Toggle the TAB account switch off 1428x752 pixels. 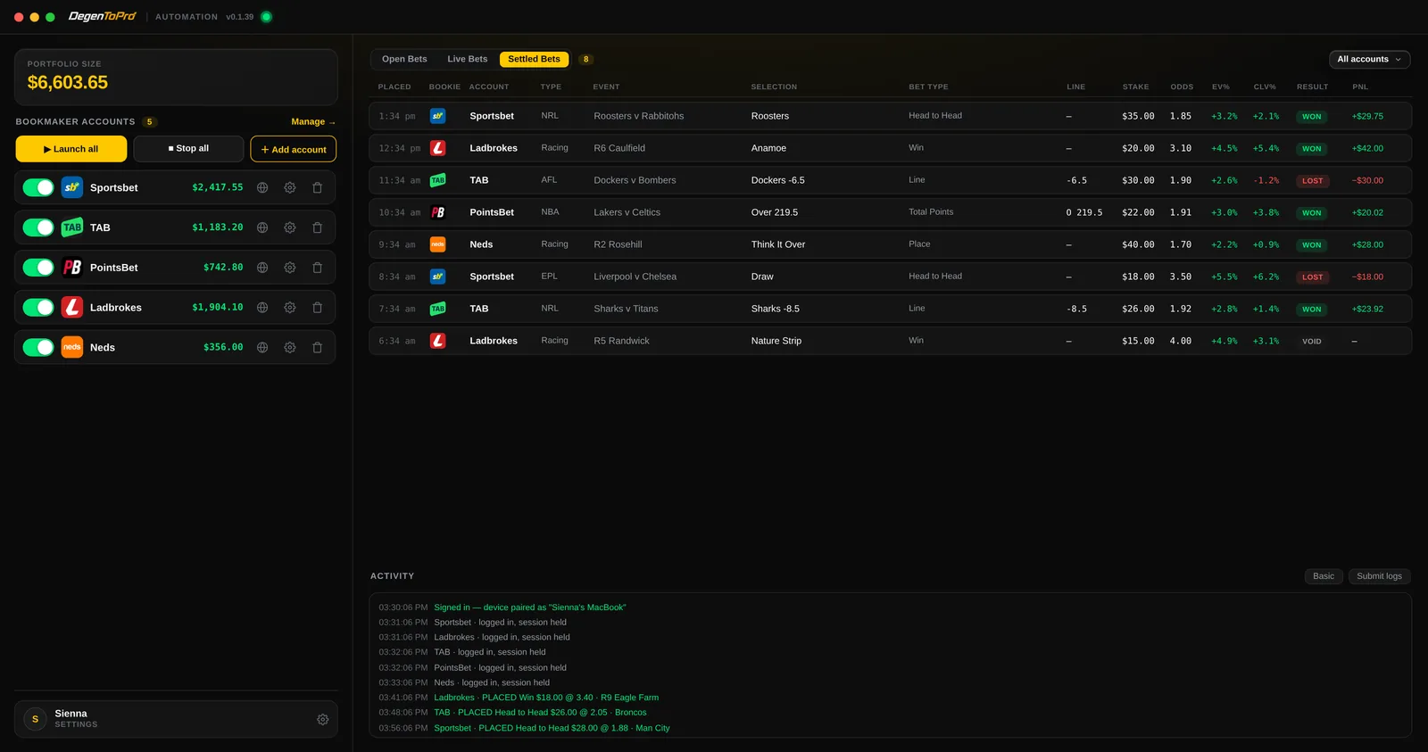tap(38, 227)
